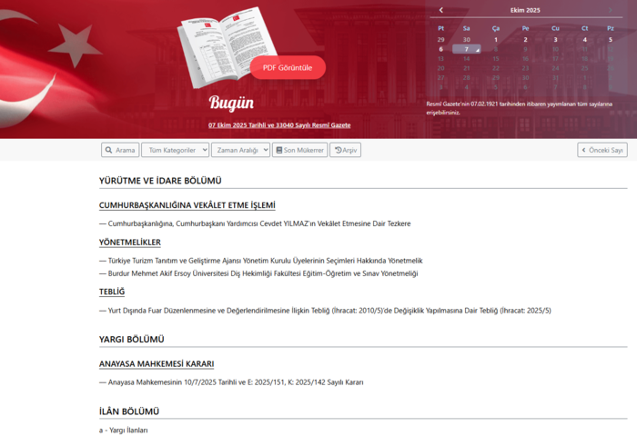Click the magnifier icon in Arama
Screen dimensions: 637x436
click(x=109, y=150)
